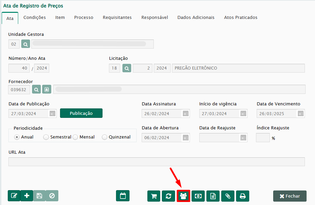315x205 pixels.
Task: Select the Semestral periodicity option
Action: (46, 137)
